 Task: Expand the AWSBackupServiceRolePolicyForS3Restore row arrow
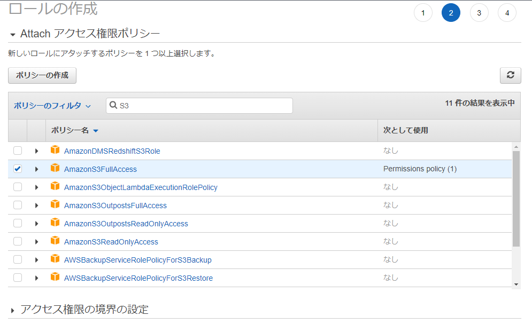[36, 278]
